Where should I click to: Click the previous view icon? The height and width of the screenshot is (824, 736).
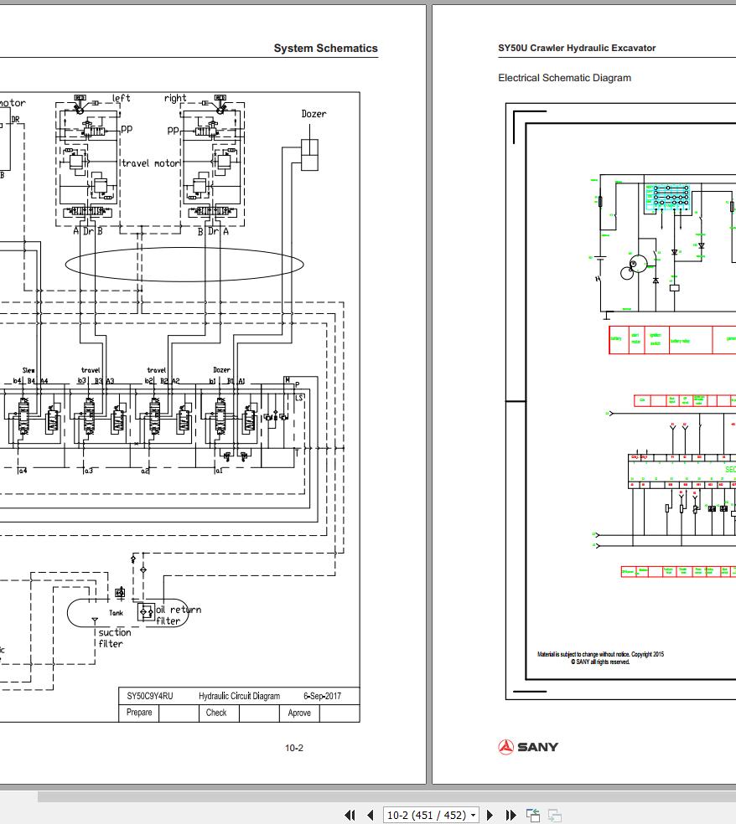point(533,815)
